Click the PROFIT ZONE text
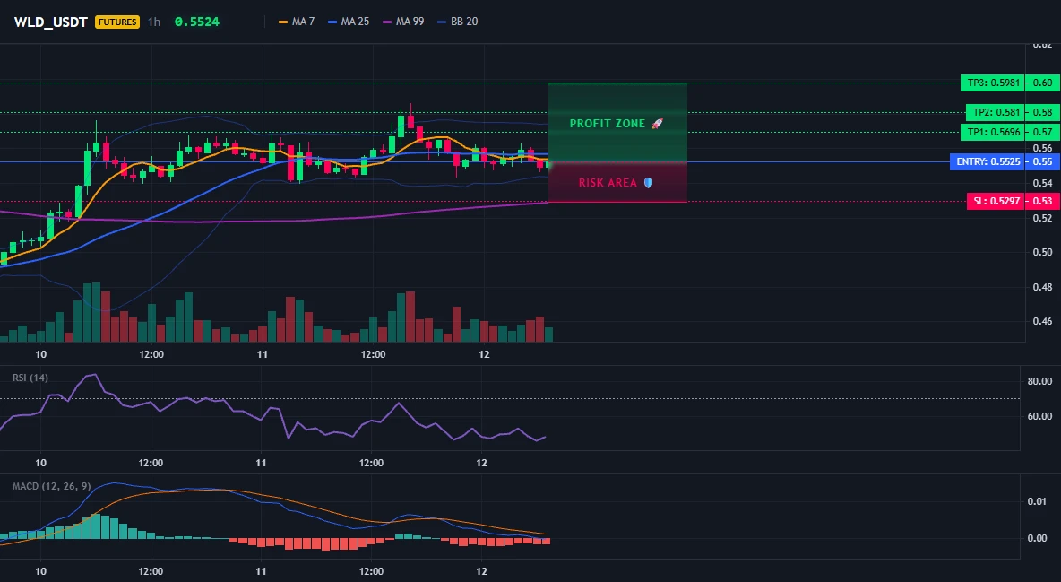Screen dimensions: 1061x582 608,124
